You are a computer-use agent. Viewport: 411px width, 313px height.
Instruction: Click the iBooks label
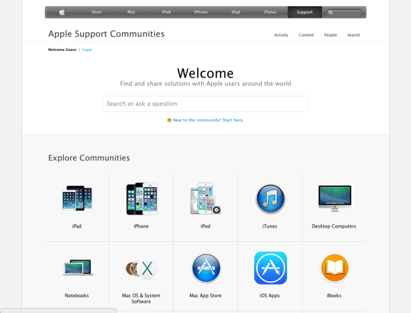[334, 295]
